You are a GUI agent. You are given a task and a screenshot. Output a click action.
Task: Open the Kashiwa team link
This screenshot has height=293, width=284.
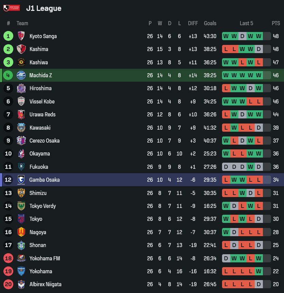coord(38,62)
